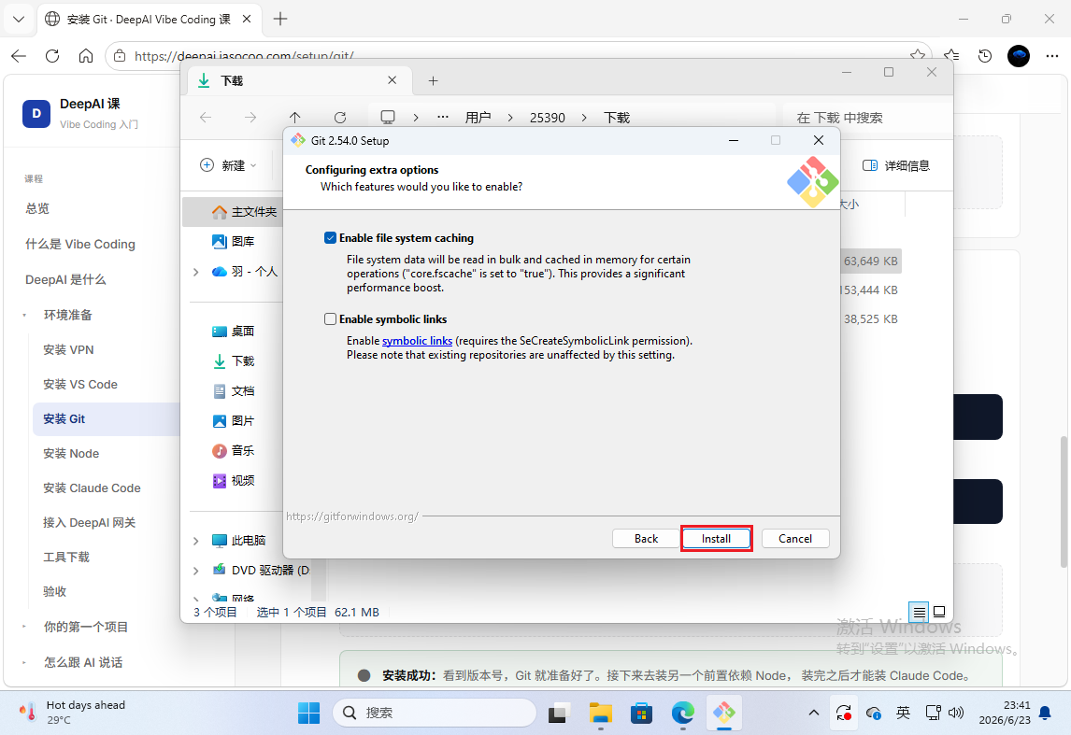The image size is (1071, 735).
Task: Click the Edge home button
Action: (85, 56)
